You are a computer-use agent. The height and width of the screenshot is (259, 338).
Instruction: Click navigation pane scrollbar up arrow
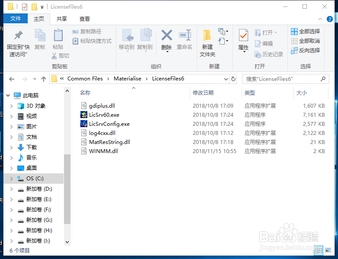67,91
